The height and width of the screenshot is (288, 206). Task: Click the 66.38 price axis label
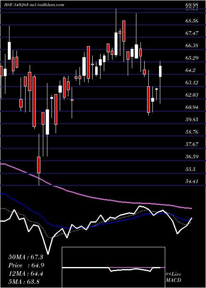[x=192, y=46]
